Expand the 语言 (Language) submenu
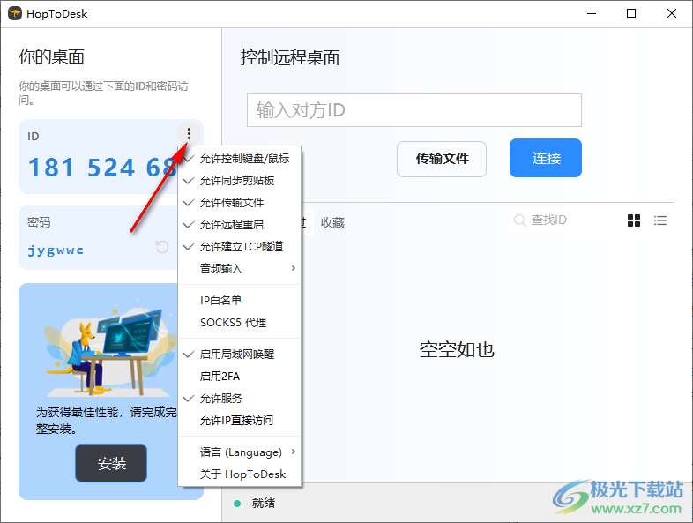693x523 pixels. click(240, 452)
